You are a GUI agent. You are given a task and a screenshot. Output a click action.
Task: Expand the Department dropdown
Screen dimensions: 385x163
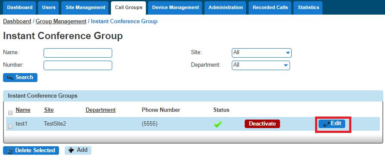click(x=261, y=65)
